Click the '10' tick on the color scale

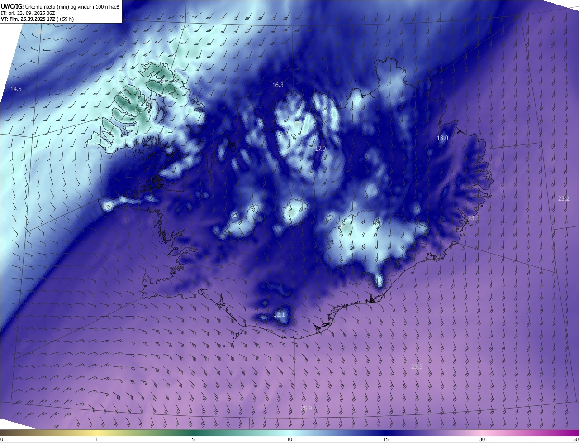point(289,440)
